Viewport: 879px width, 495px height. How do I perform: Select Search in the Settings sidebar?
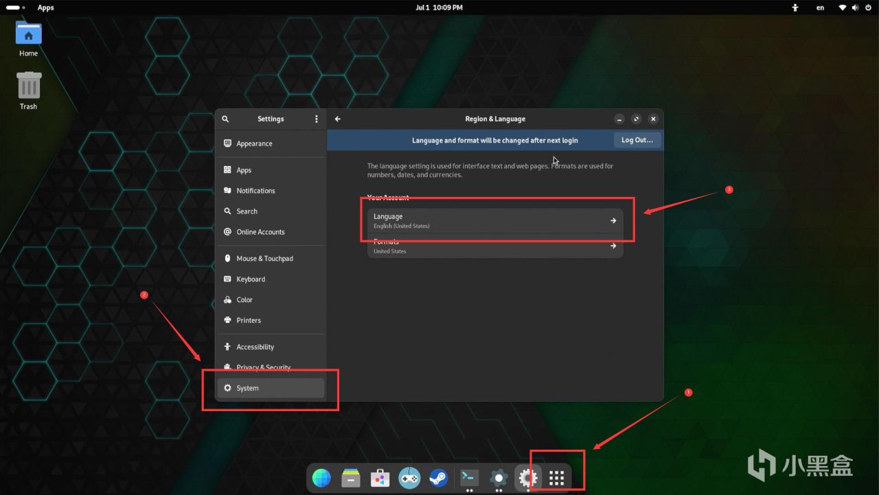pos(271,211)
